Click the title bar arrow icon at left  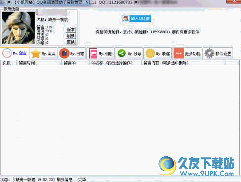point(3,2)
